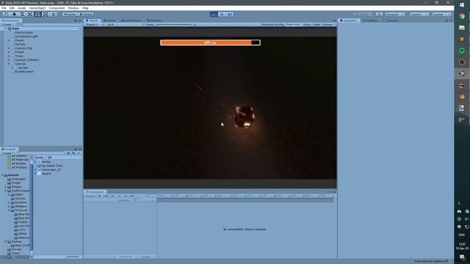Switch to the Game tab
The width and height of the screenshot is (470, 264).
[92, 21]
